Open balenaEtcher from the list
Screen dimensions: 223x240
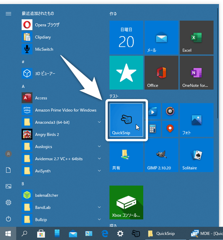click(61, 195)
